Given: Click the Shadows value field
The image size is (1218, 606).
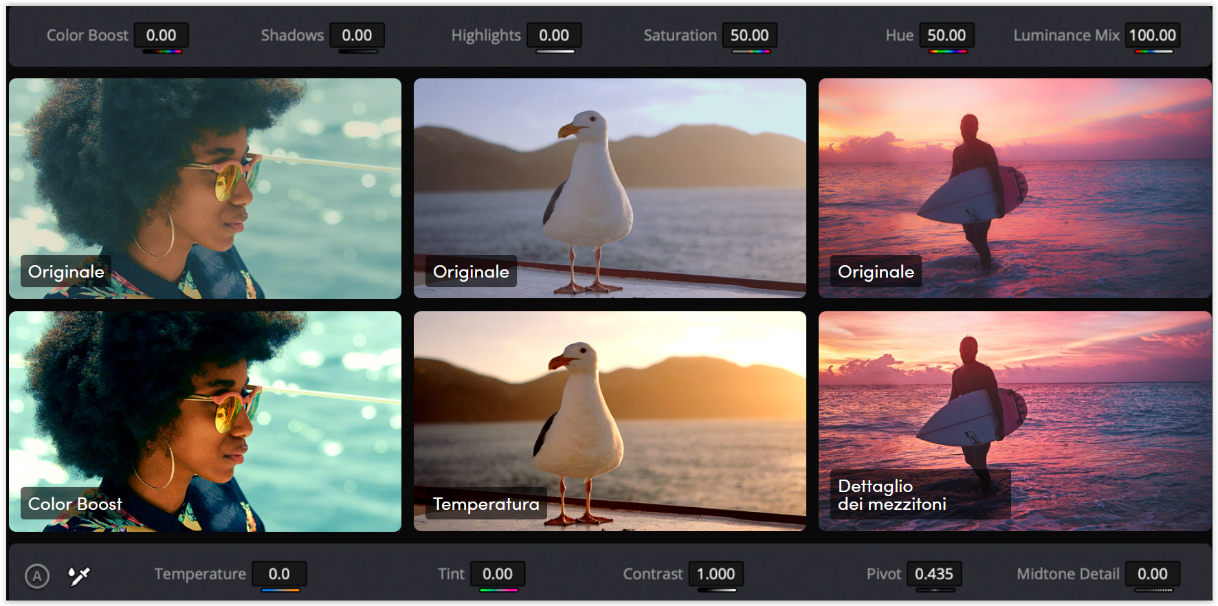Looking at the screenshot, I should pos(357,36).
